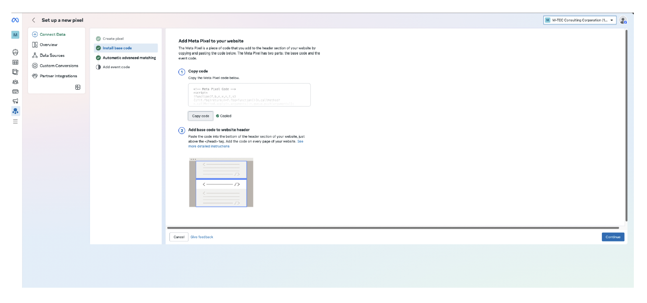This screenshot has height=303, width=647.
Task: Open the Overview page
Action: tap(45, 45)
